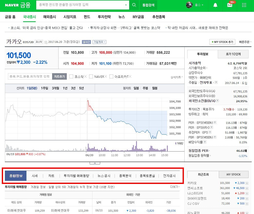The image size is (254, 214).
Task: Click the main stock search input field
Action: coord(80,5)
